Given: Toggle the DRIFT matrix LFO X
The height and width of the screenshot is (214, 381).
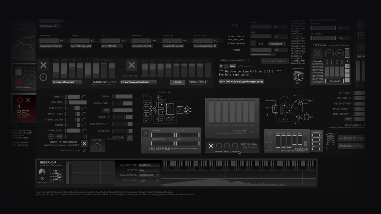Looking at the screenshot, I should coord(84,151).
